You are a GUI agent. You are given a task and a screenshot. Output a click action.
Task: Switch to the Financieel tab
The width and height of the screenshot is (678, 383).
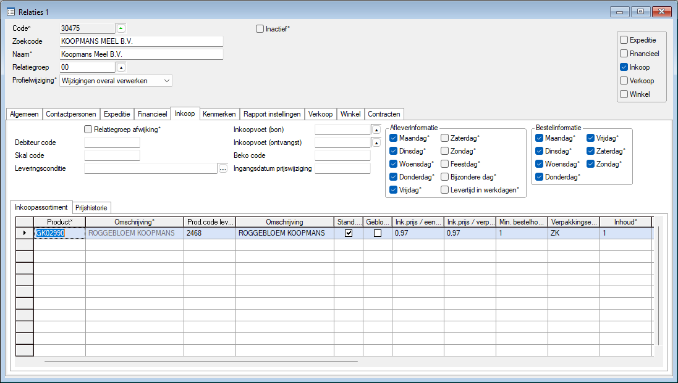click(x=152, y=114)
